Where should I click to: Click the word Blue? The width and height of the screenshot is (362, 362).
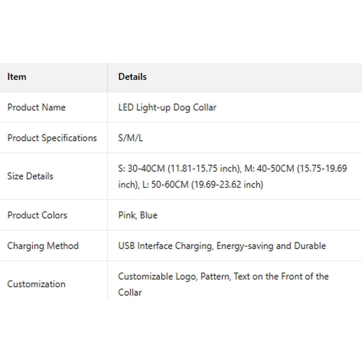coord(149,215)
